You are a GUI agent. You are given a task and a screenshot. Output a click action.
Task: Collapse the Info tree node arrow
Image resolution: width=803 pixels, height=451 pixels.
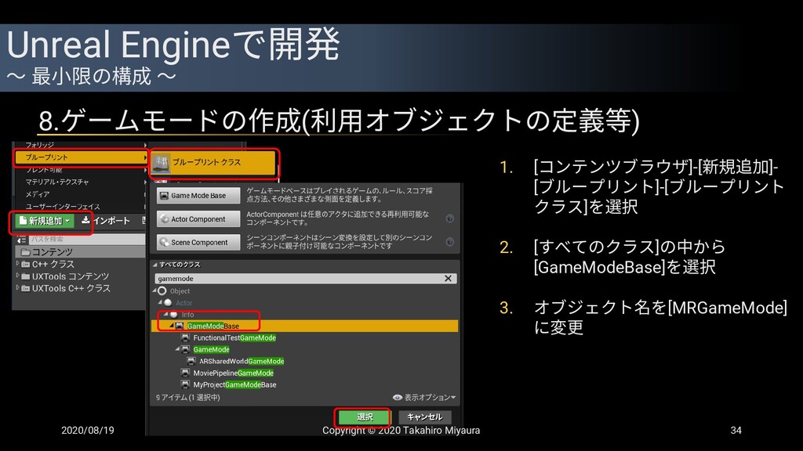166,314
